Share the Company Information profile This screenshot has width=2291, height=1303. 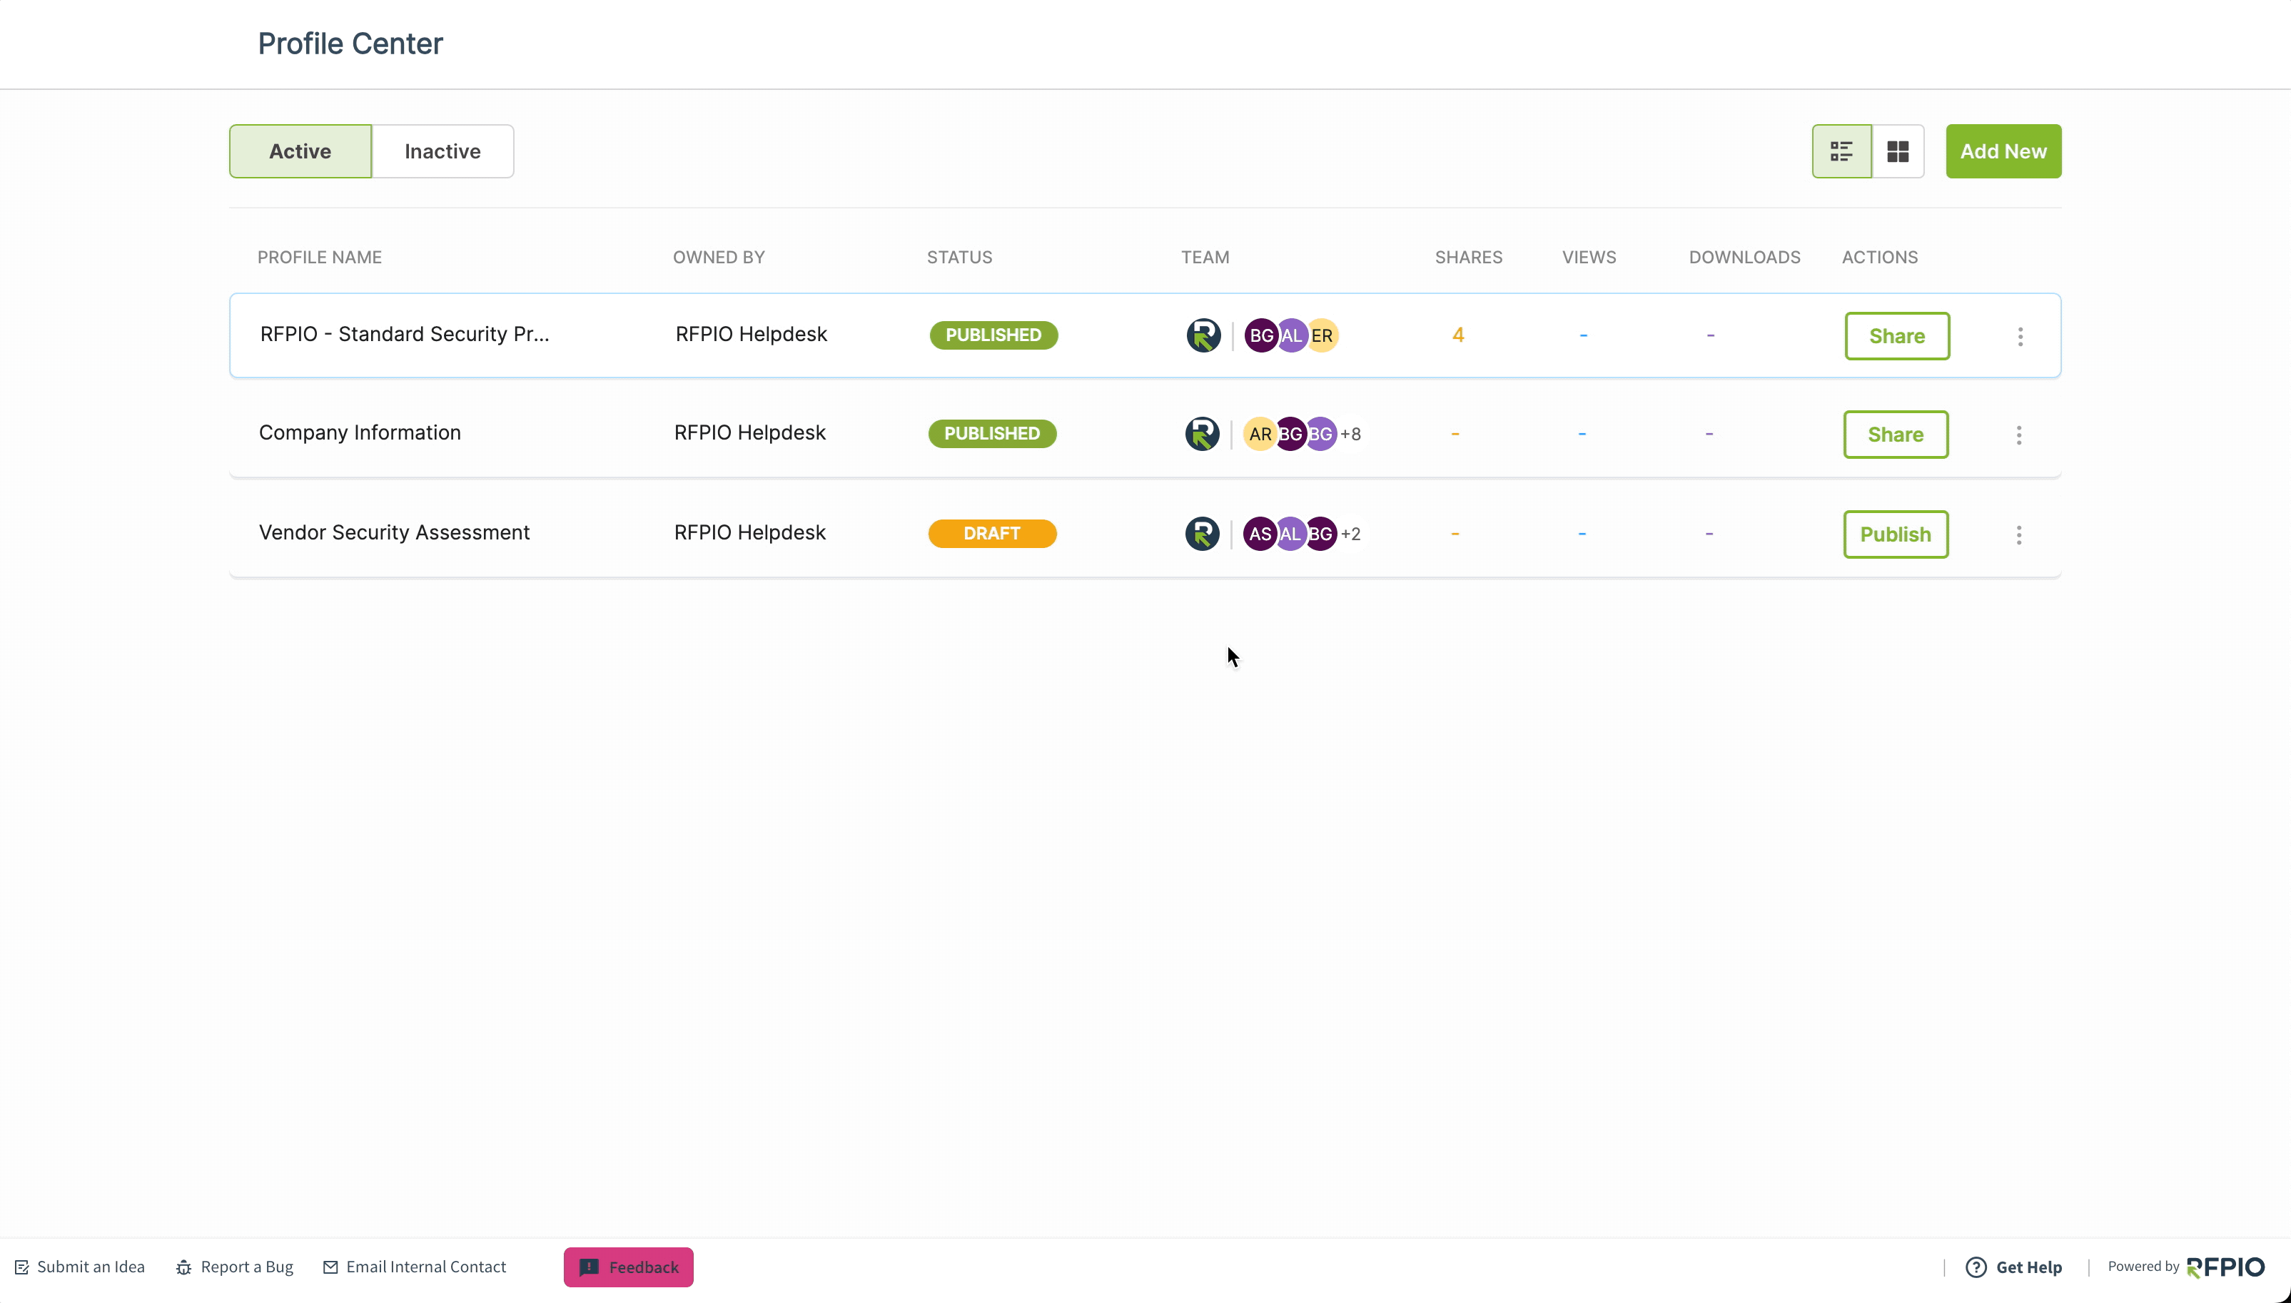(1896, 434)
